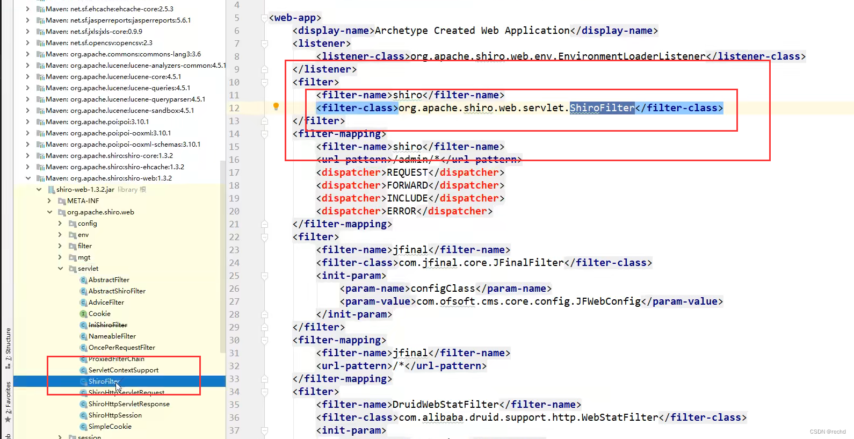The width and height of the screenshot is (854, 439).
Task: Select the IniShiroFilter class icon
Action: click(83, 325)
